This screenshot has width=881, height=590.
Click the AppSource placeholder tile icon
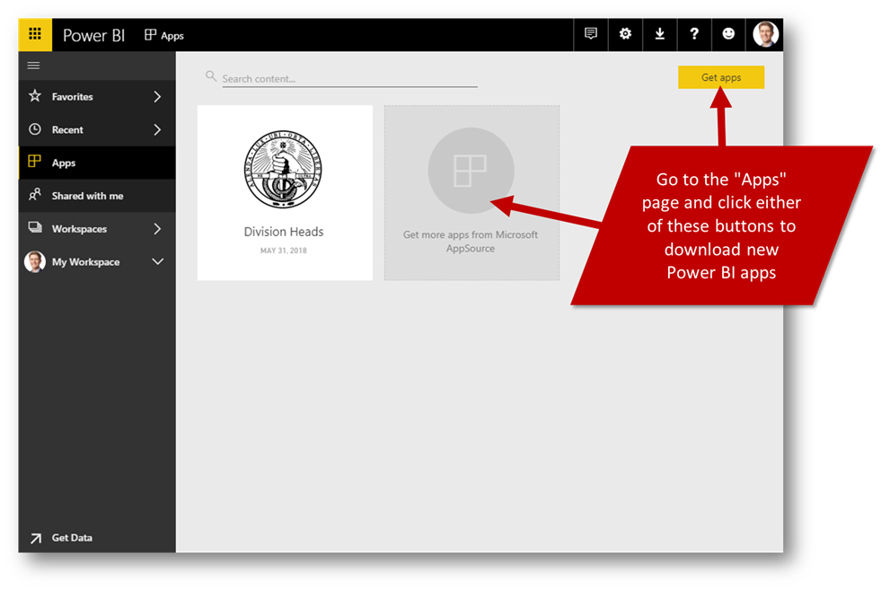coord(471,171)
